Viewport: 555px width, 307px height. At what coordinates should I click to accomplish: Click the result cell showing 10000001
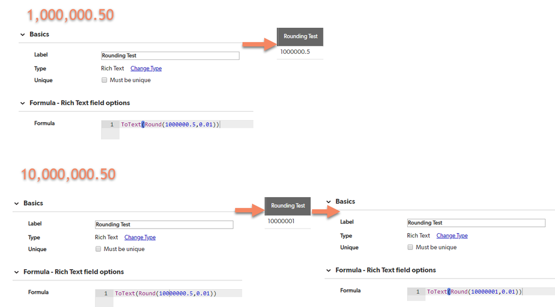[287, 222]
